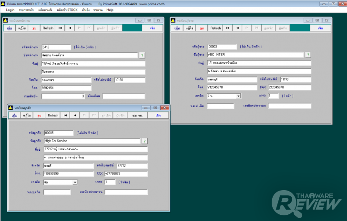This screenshot has width=347, height=221.
Task: Click บันทึก (save) in customer window toolbar
Action: [x=120, y=115]
